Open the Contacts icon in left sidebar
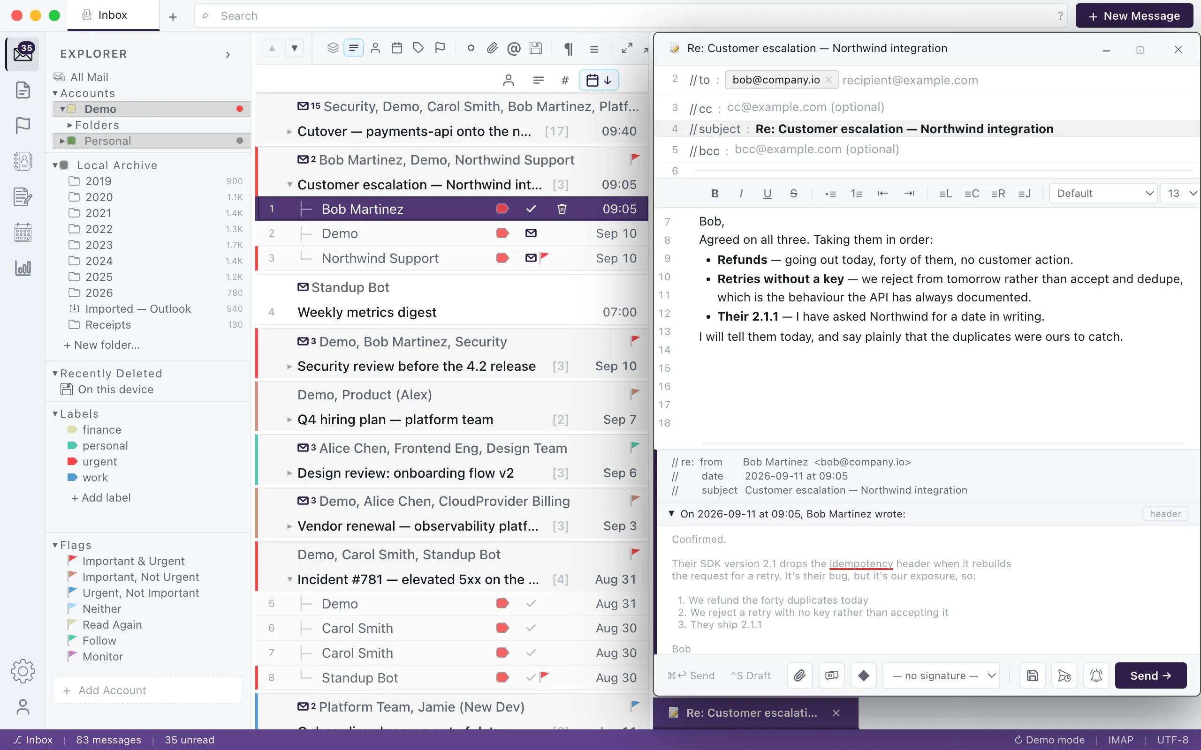 pos(23,161)
